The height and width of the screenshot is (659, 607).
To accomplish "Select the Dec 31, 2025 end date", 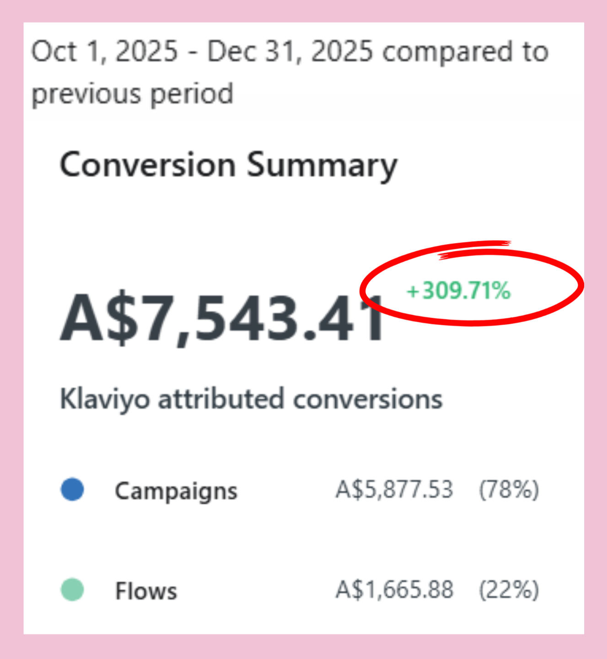I will (x=290, y=51).
